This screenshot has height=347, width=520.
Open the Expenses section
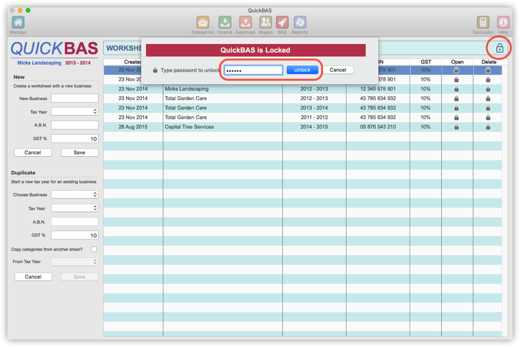[x=246, y=22]
